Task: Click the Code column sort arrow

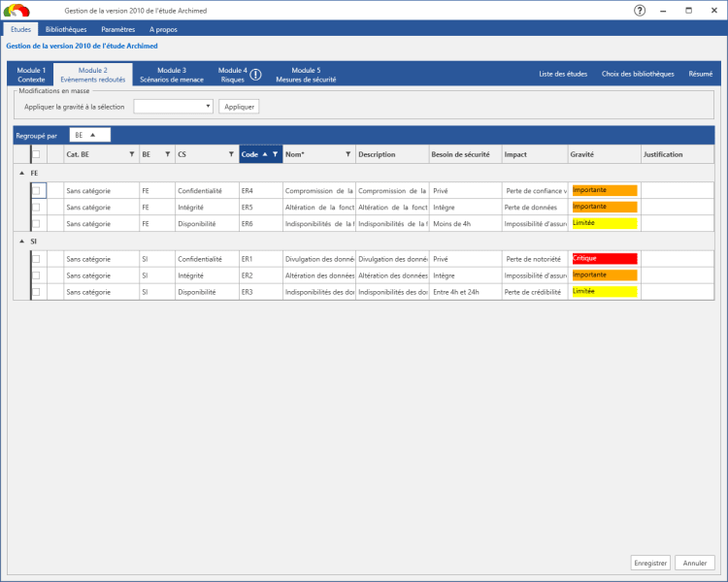Action: pos(265,154)
